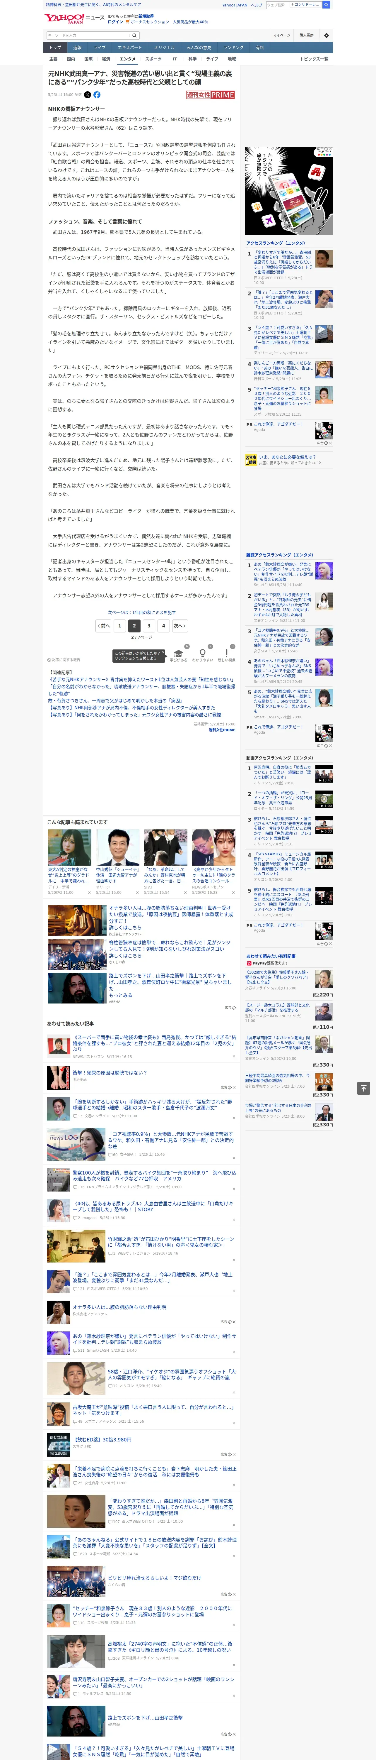376x1760 pixels.
Task: Open settings via the gear icon
Action: click(x=326, y=35)
